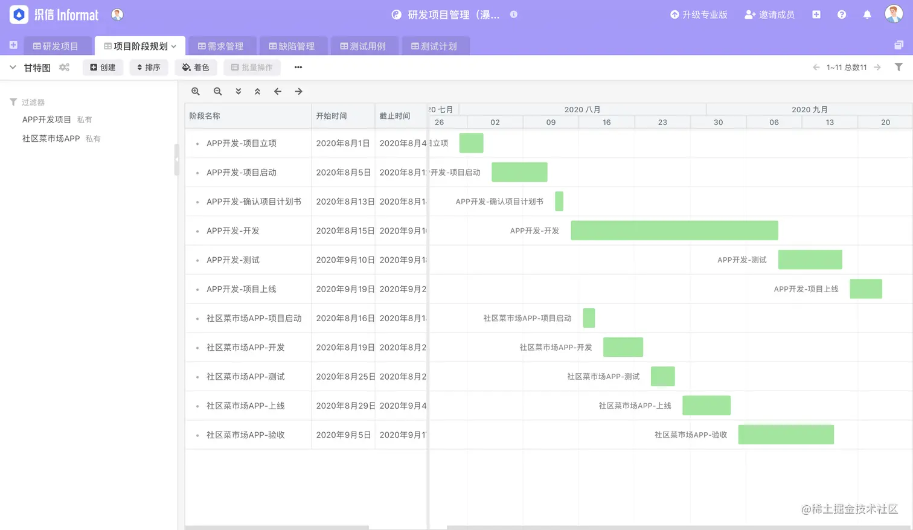
Task: Click the 社区菜市场APP-验收 Gantt bar
Action: click(x=786, y=435)
